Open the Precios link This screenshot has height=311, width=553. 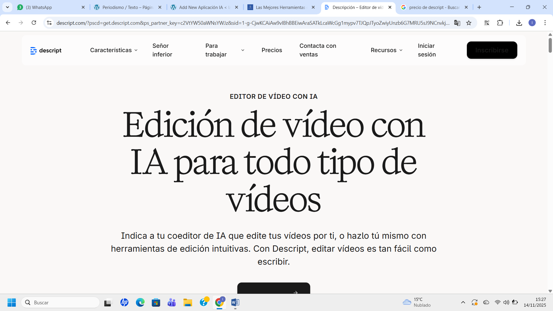pos(272,50)
